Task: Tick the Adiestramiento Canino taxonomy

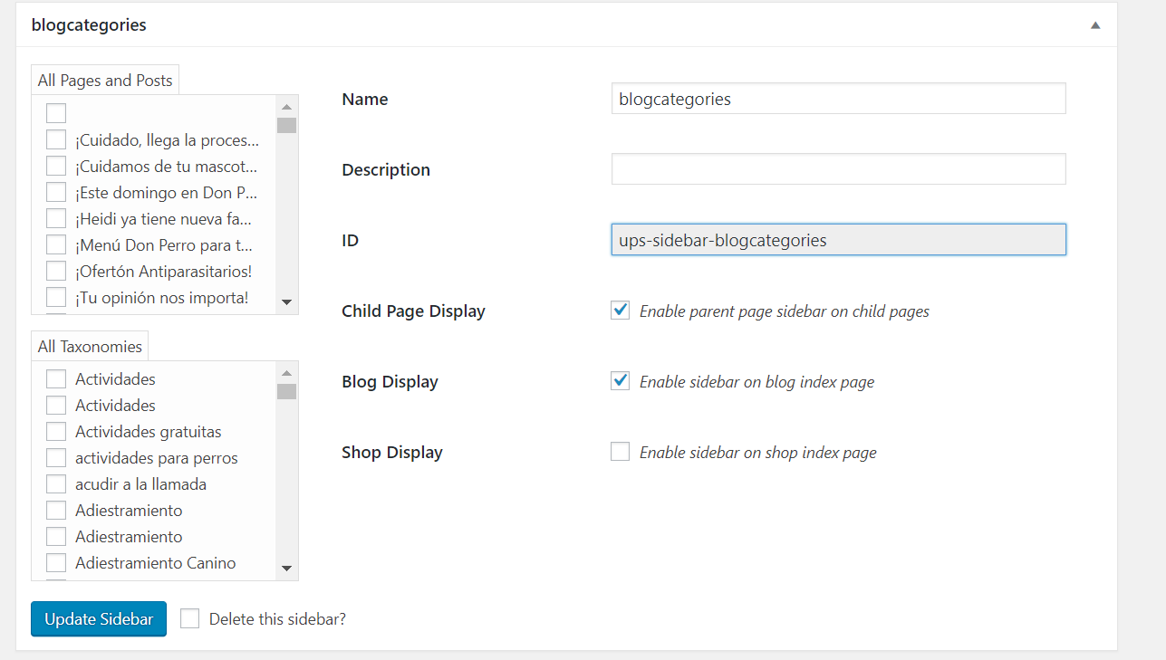Action: (56, 562)
